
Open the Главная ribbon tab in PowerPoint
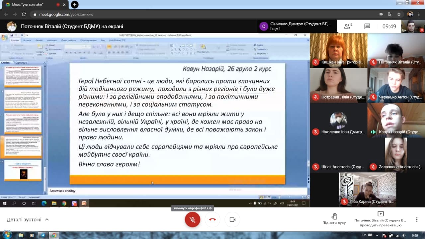[15, 40]
